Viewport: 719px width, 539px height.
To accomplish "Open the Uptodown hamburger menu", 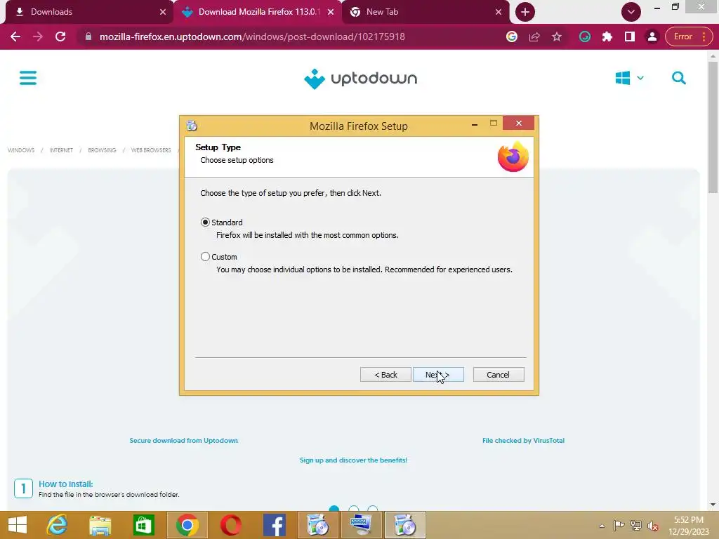I will [28, 77].
